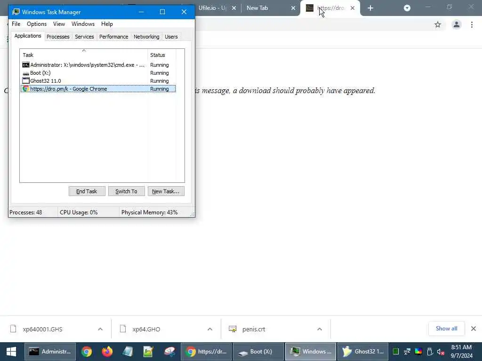Expand options for xp64.GHO download
Viewport: 482px width, 361px height.
click(x=210, y=329)
